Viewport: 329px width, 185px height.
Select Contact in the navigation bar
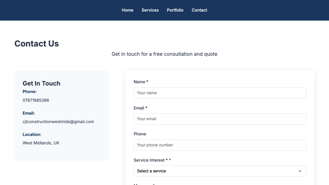(199, 10)
